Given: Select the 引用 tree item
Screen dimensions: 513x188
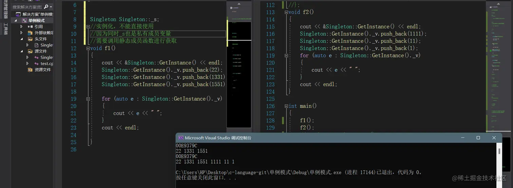Looking at the screenshot, I should 38,26.
